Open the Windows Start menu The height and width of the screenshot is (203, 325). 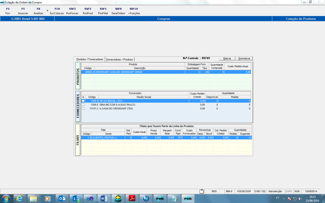click(x=6, y=199)
